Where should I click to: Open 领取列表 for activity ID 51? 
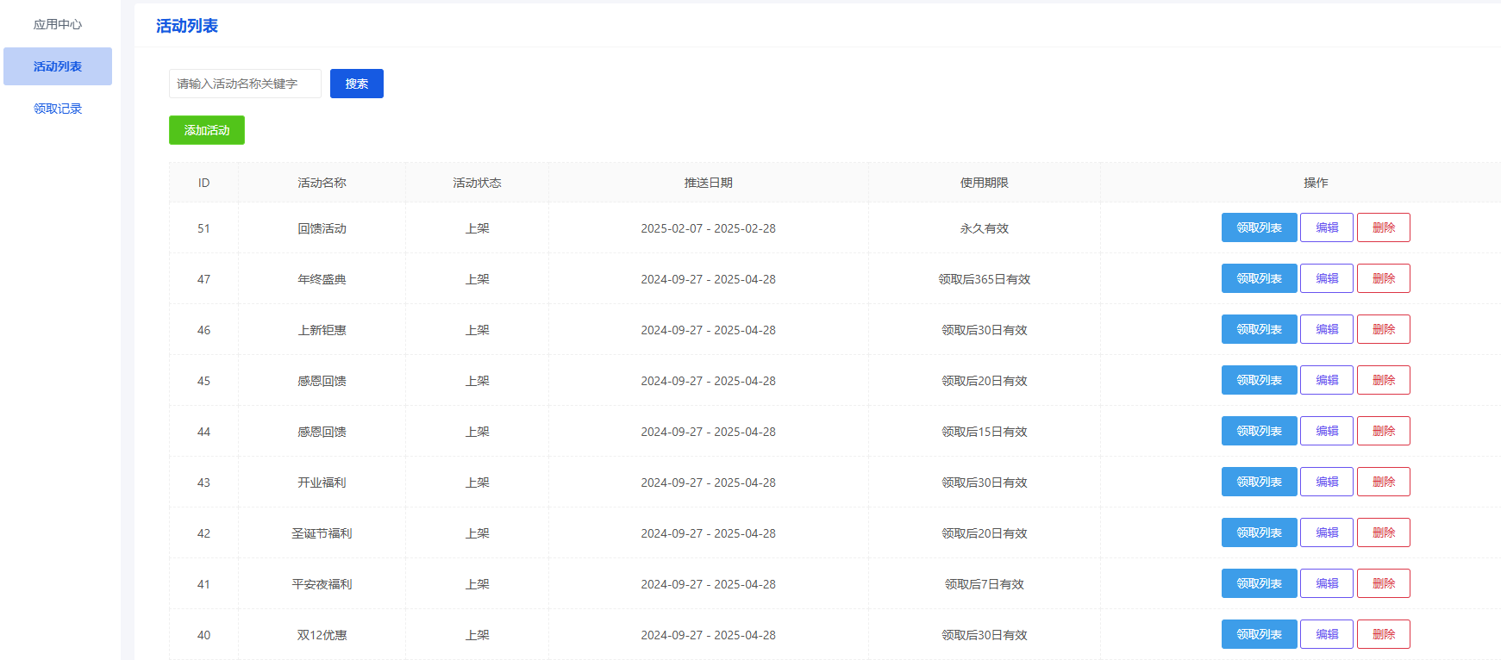tap(1258, 227)
